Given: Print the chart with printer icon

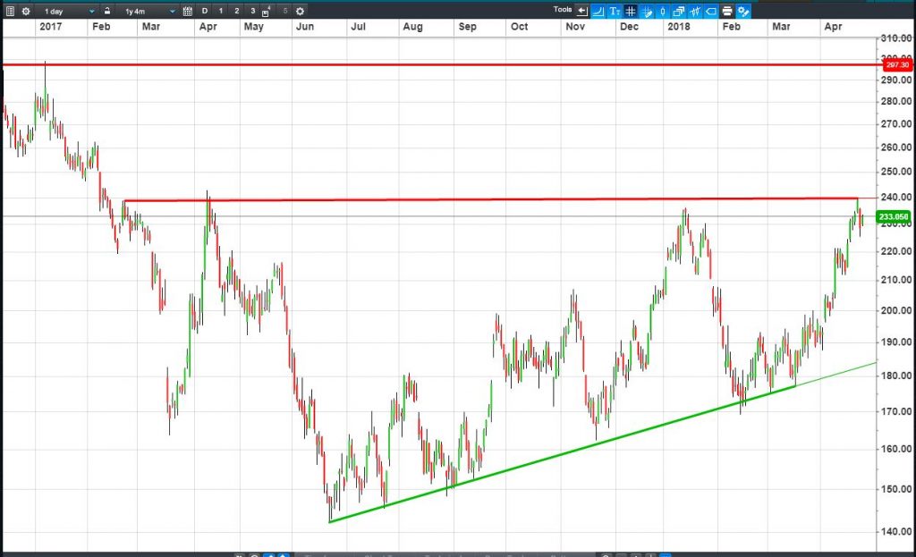Looking at the screenshot, I should tap(726, 11).
